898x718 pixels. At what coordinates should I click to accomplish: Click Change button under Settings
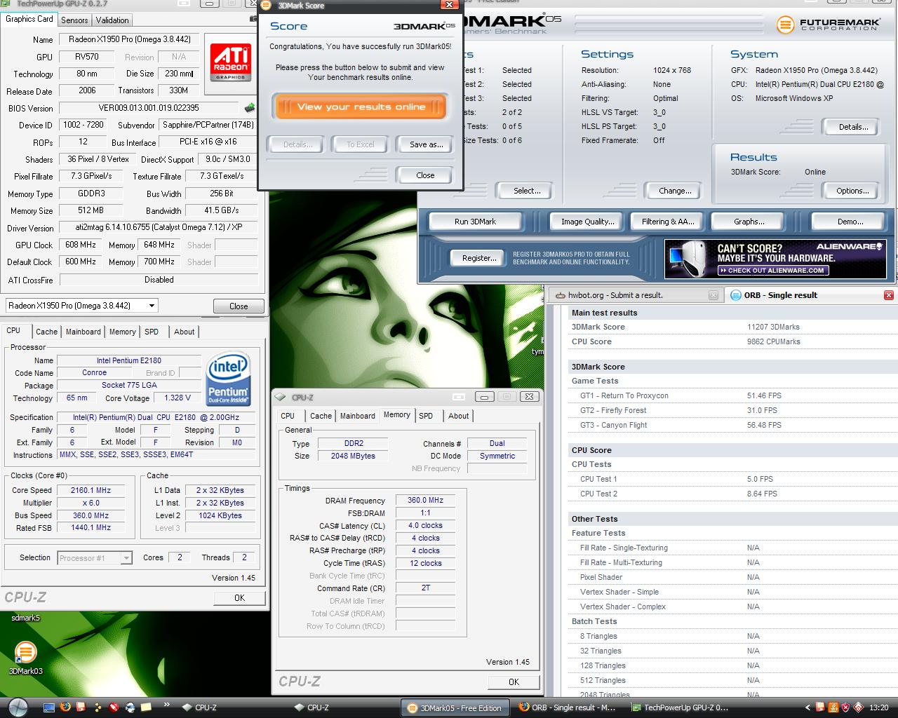click(x=675, y=191)
